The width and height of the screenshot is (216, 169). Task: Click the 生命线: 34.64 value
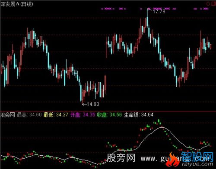click(x=139, y=115)
